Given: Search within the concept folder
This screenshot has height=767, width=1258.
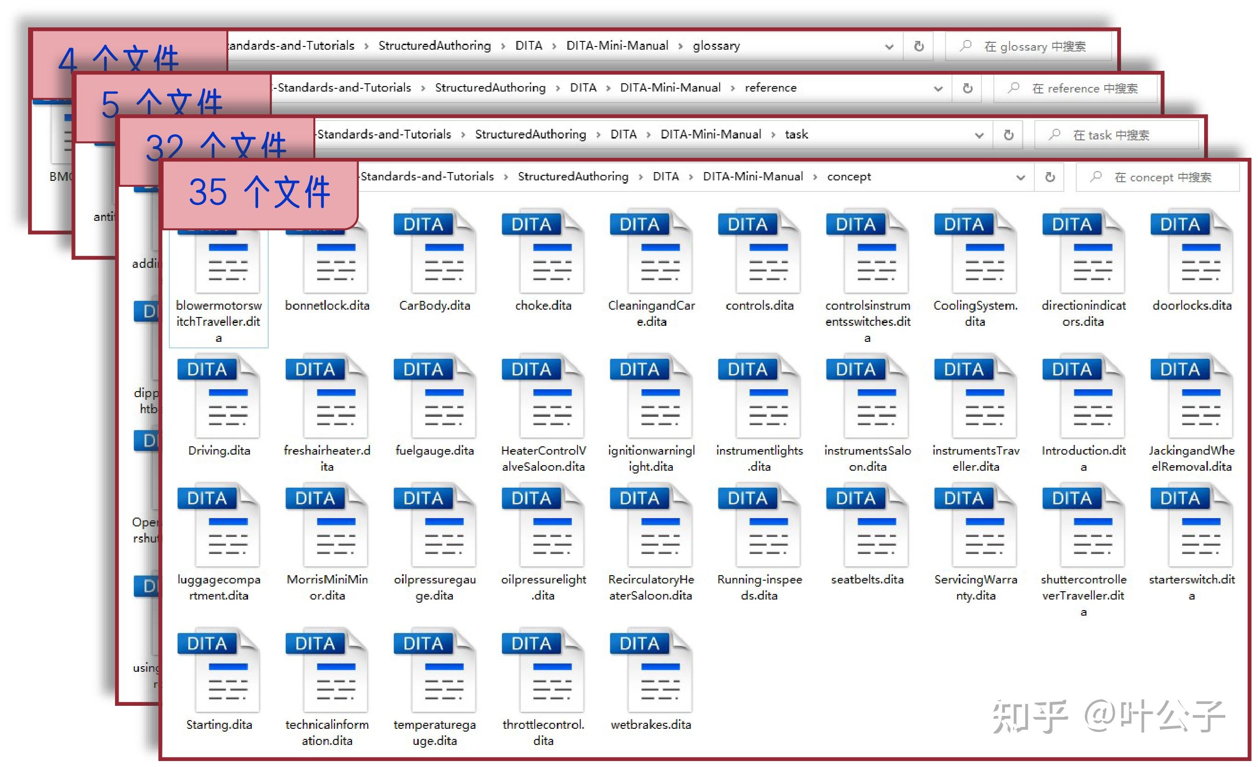Looking at the screenshot, I should (1158, 177).
